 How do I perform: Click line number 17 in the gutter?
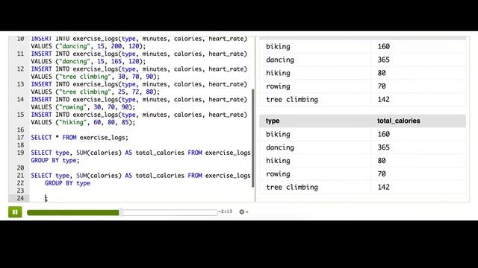[20, 137]
